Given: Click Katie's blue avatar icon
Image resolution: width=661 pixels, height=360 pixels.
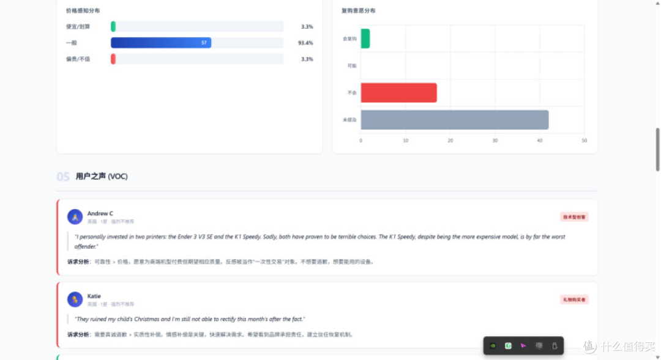Looking at the screenshot, I should [x=75, y=299].
